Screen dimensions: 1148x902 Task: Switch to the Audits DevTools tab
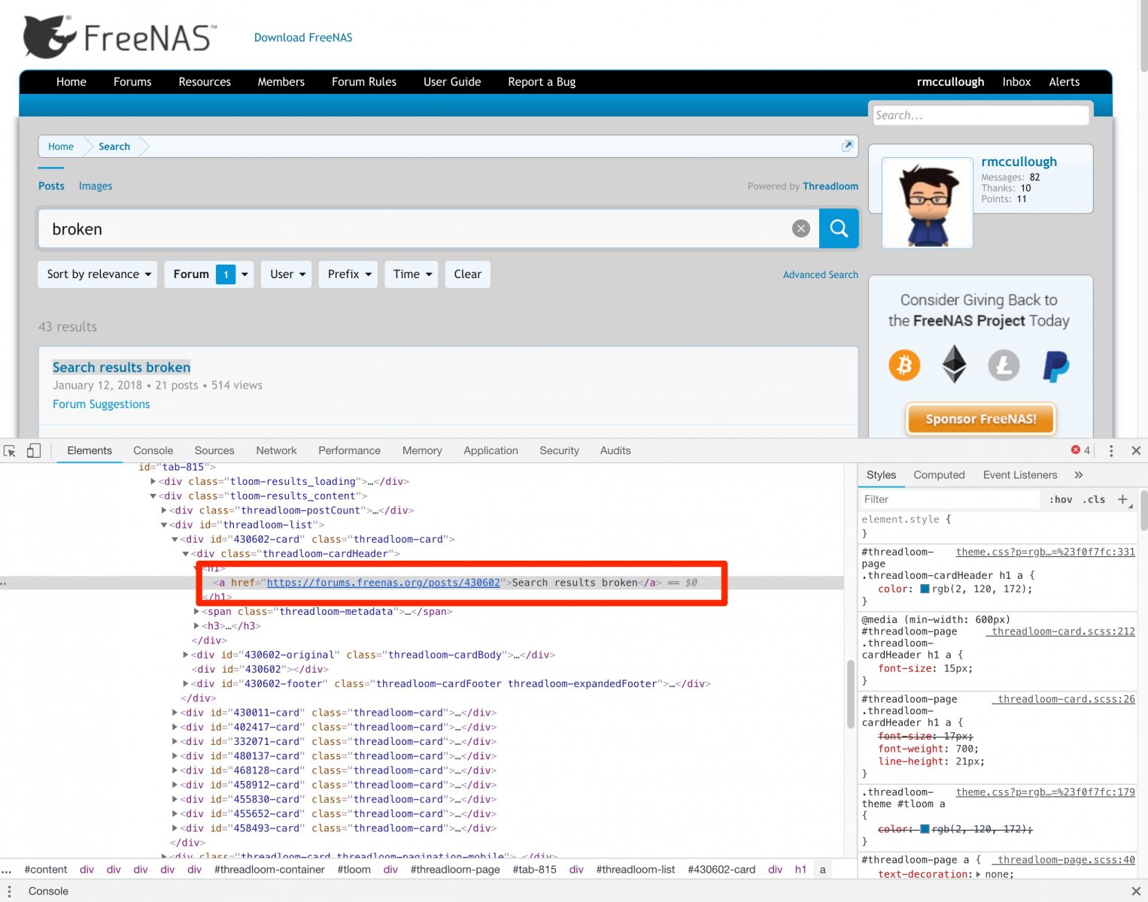click(615, 450)
